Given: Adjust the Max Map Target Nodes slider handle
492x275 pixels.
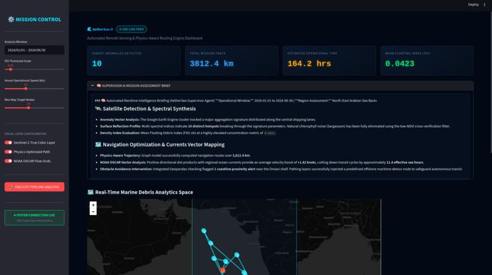Looking at the screenshot, I should pos(29,108).
